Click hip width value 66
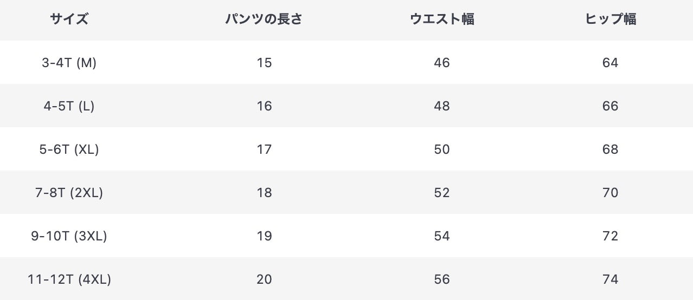This screenshot has height=300, width=693. pos(610,106)
